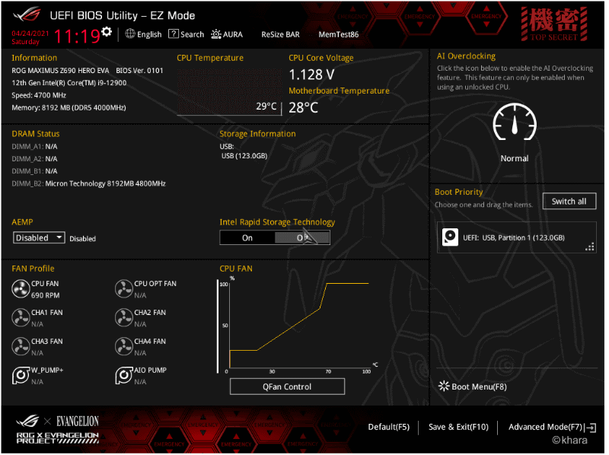Select UEFI: USB, Partition 1 boot entry
The image size is (609, 455).
point(518,238)
